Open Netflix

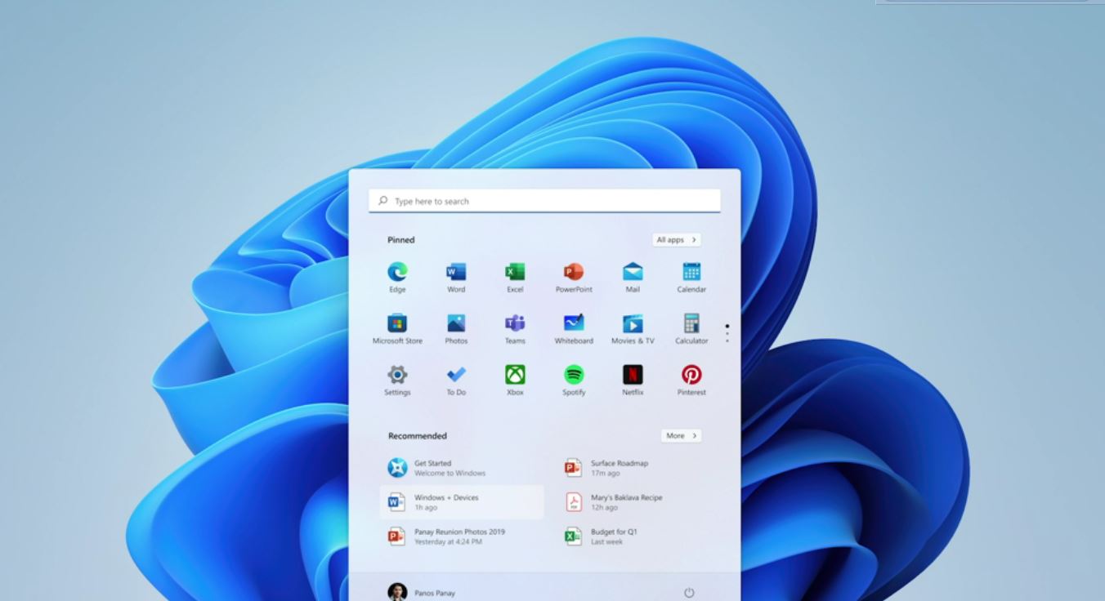click(632, 374)
